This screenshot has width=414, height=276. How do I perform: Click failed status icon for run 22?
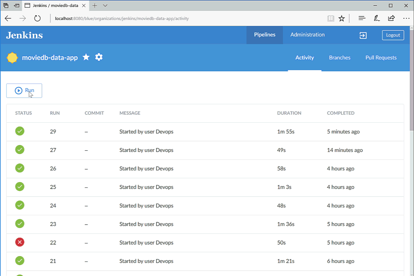coord(20,242)
